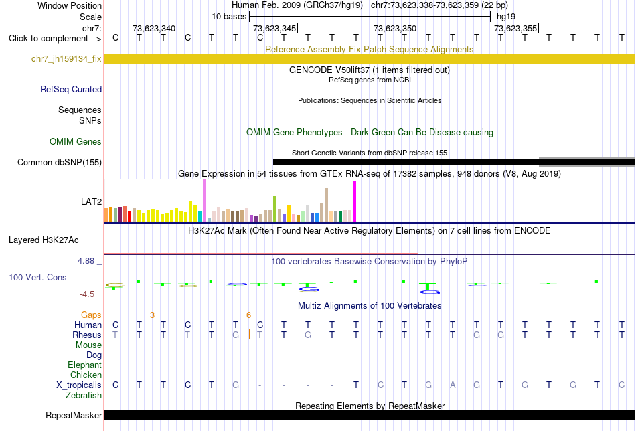The width and height of the screenshot is (636, 431).
Task: Click 'Publications: Sequences in Scientific Articles' title
Action: click(370, 100)
